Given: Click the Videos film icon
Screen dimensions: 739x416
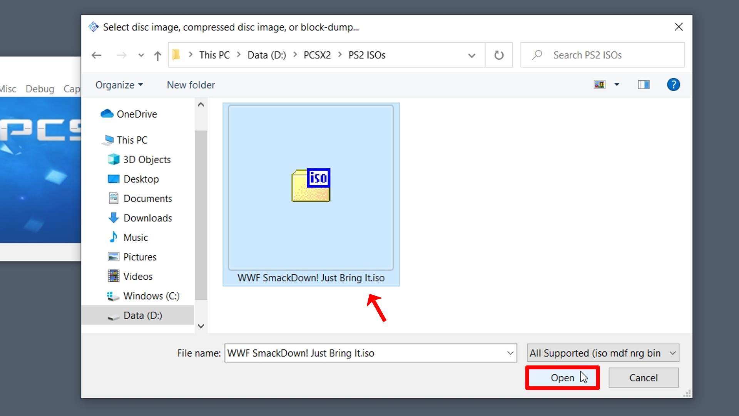Looking at the screenshot, I should coord(113,276).
